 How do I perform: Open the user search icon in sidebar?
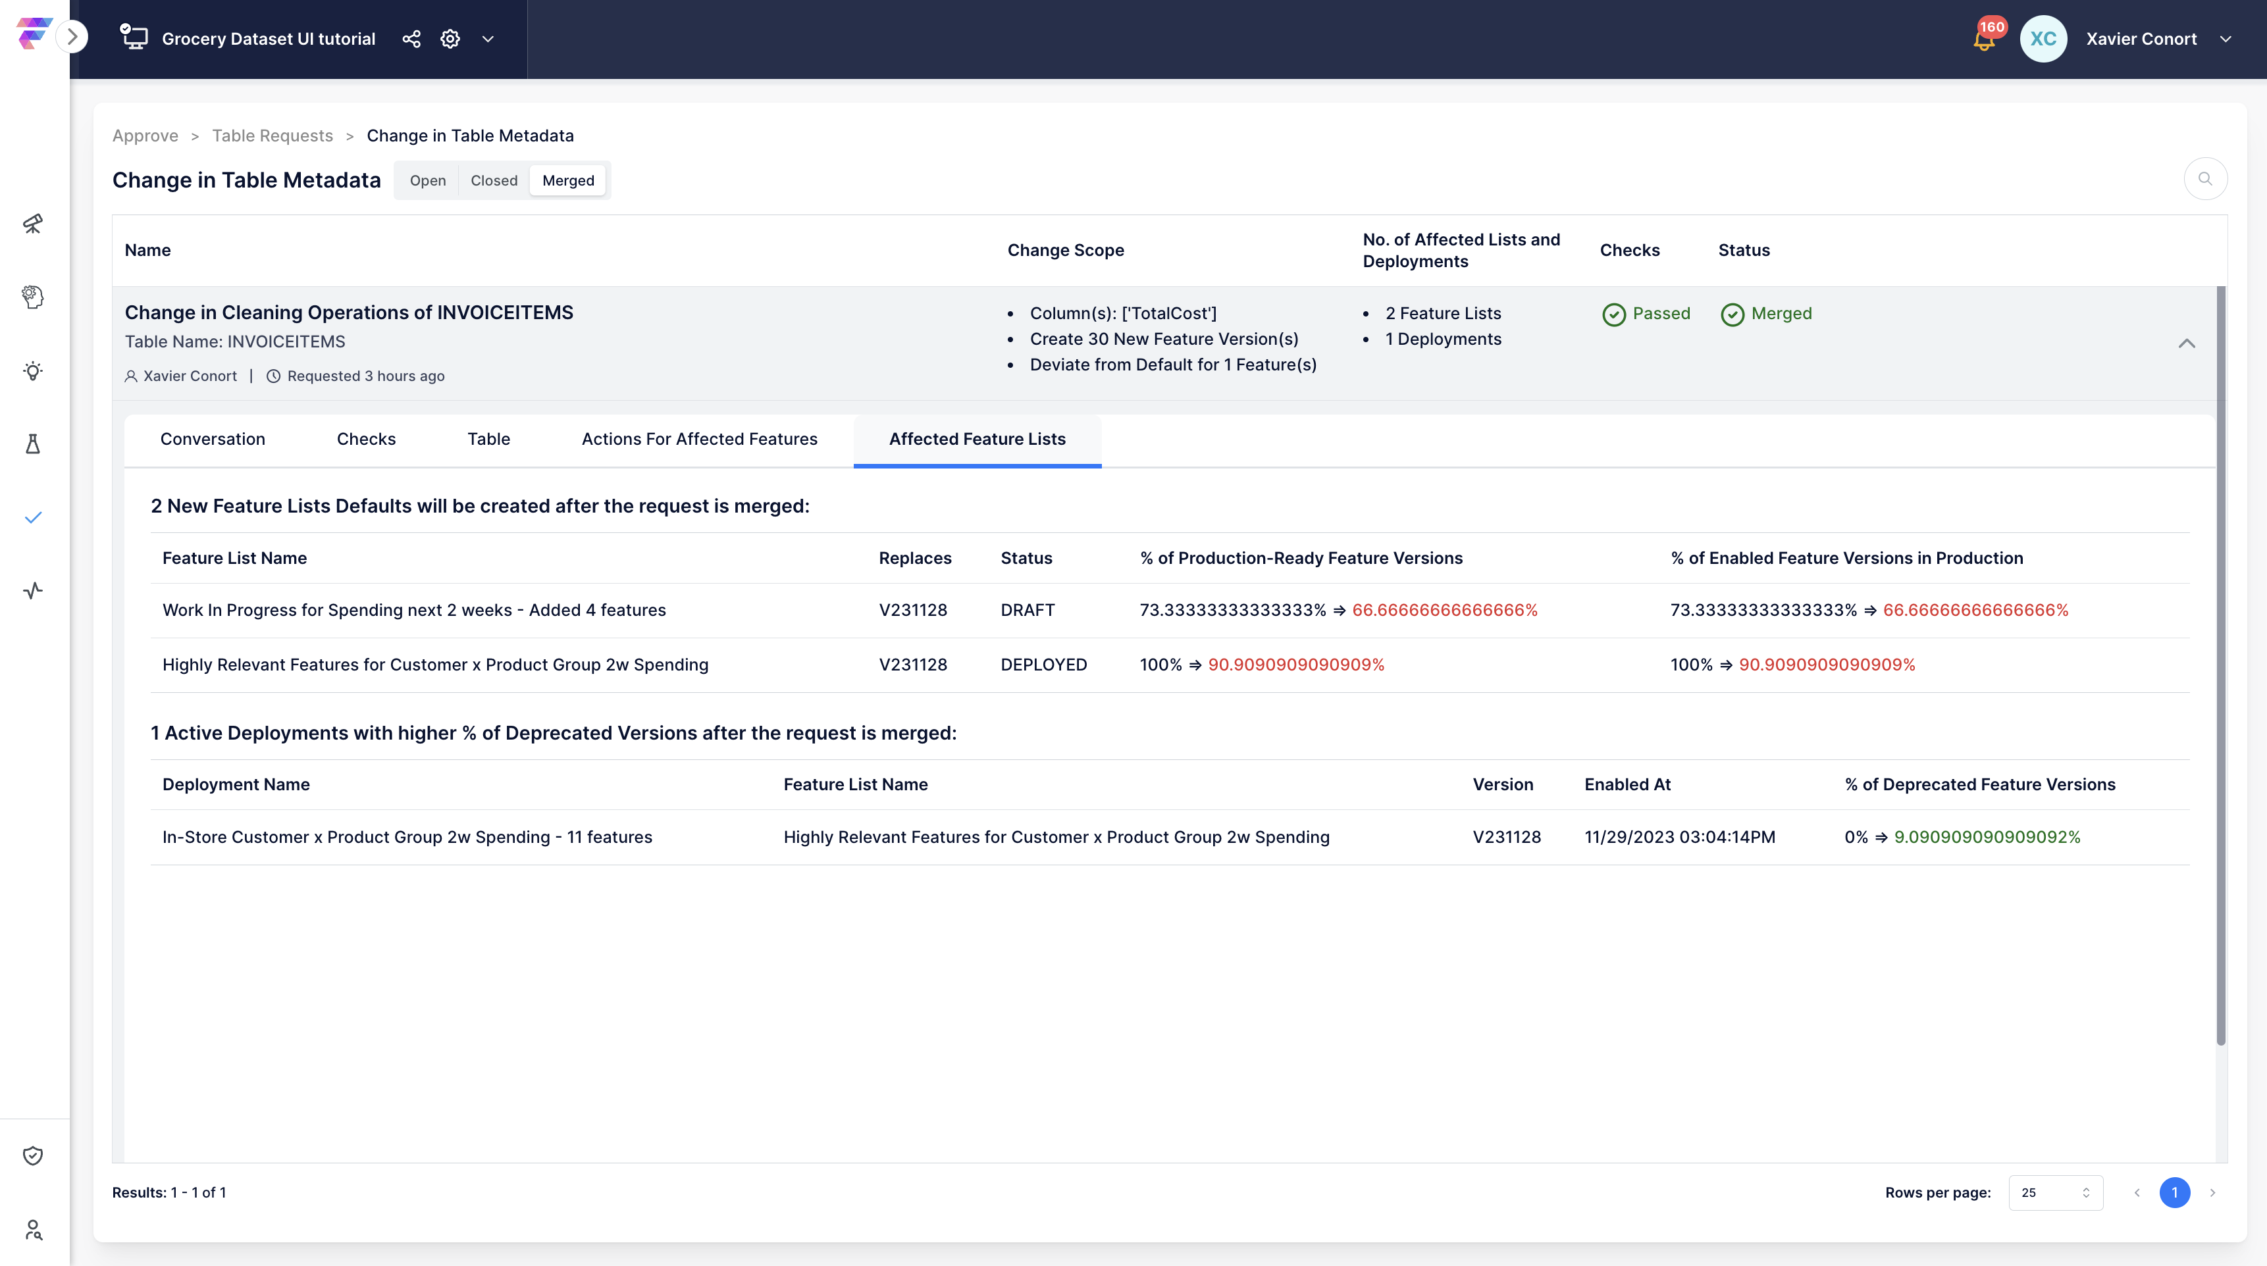click(x=34, y=1229)
